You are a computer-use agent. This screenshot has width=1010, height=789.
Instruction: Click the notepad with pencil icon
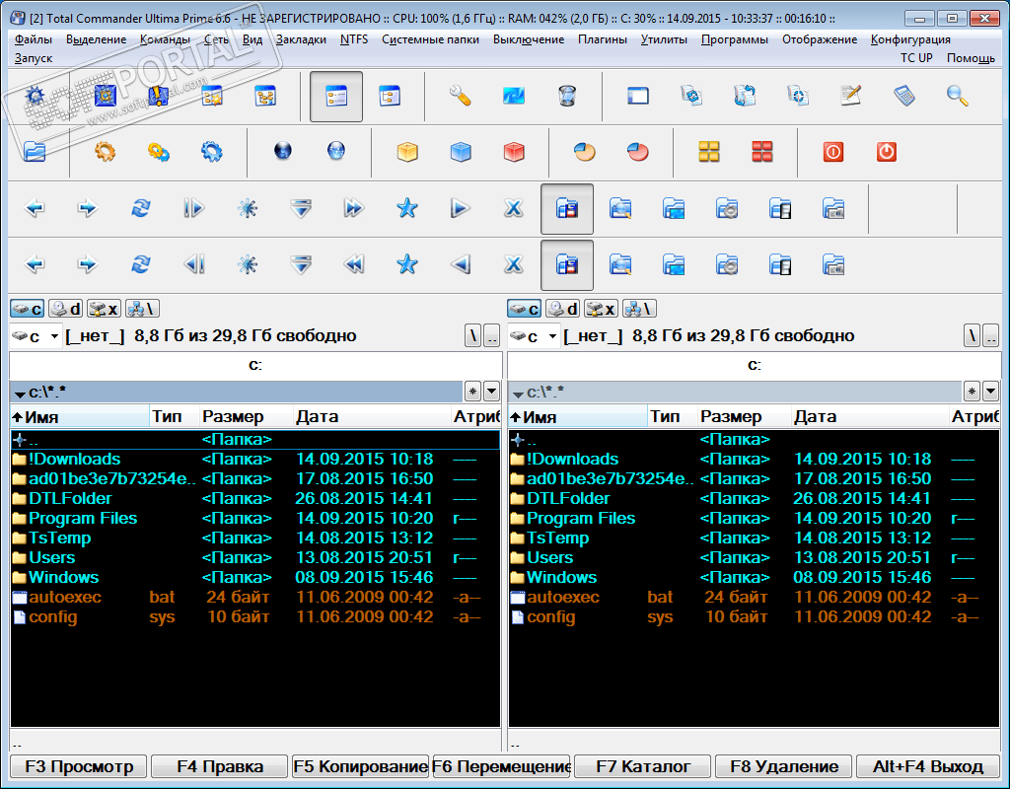click(851, 96)
